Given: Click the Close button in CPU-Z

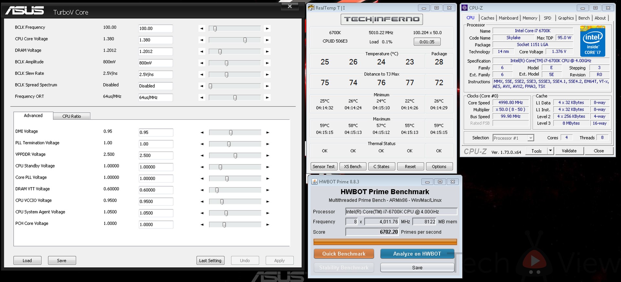Looking at the screenshot, I should point(599,151).
